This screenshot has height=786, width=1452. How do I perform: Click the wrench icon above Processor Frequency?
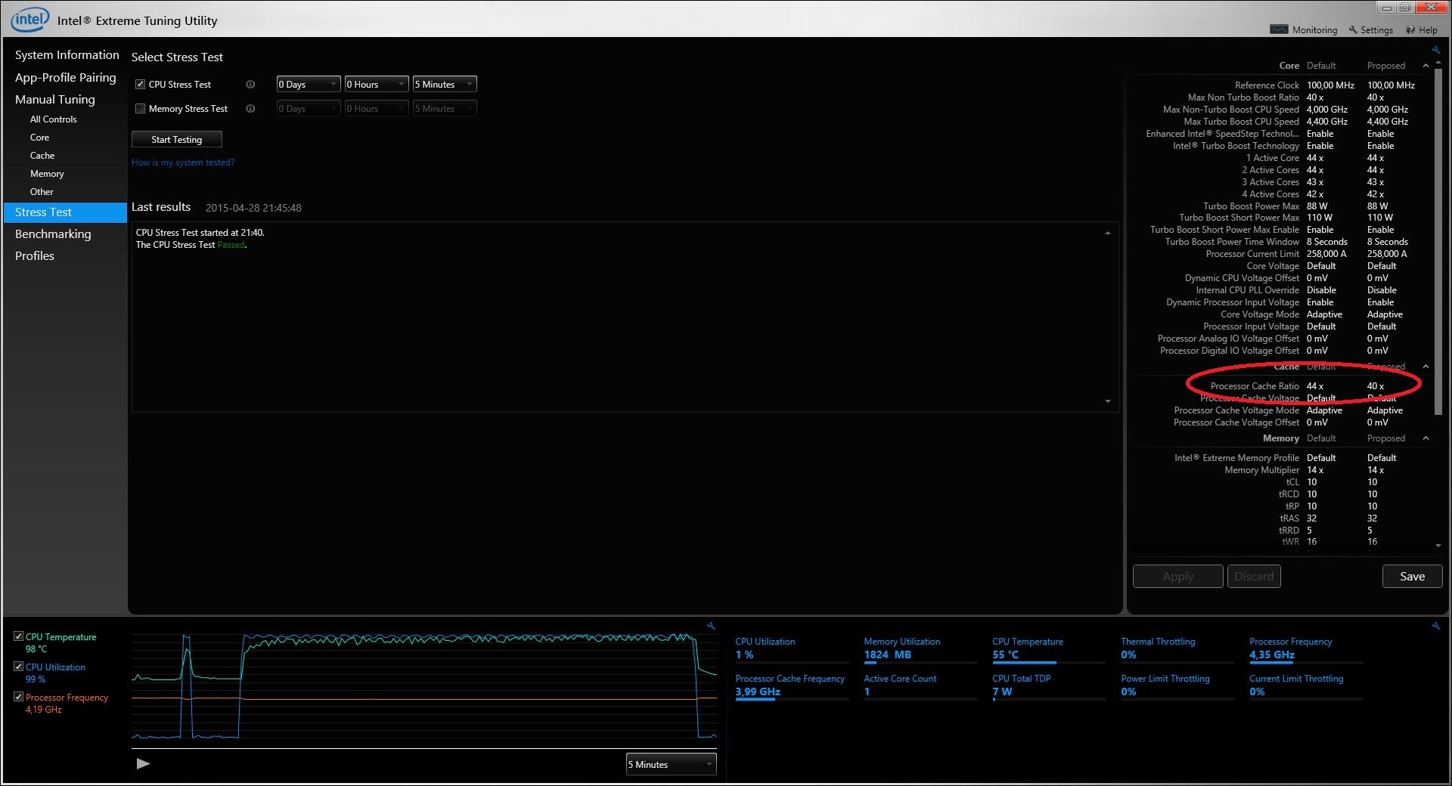(1435, 626)
